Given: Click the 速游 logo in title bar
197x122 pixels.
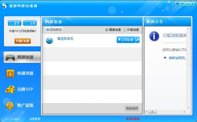Looking at the screenshot, I should click(5, 5).
